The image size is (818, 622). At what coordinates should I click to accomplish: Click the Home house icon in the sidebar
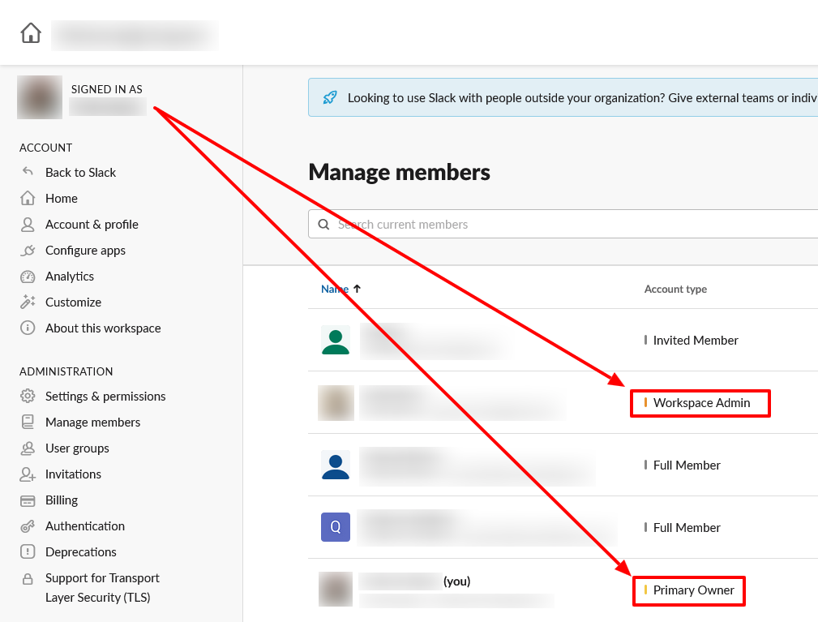28,199
